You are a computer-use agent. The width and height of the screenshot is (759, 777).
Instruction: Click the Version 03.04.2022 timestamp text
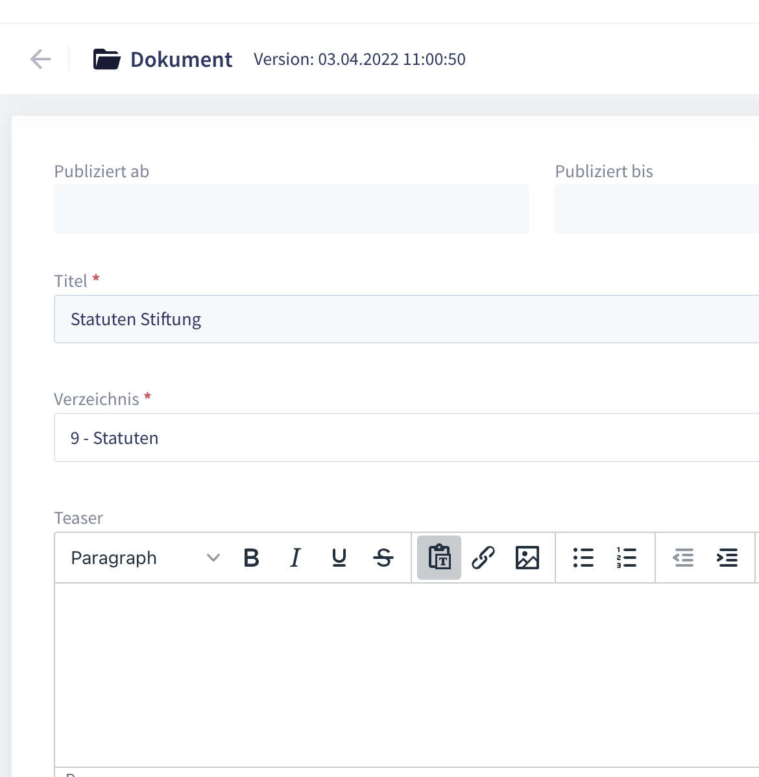(x=359, y=59)
